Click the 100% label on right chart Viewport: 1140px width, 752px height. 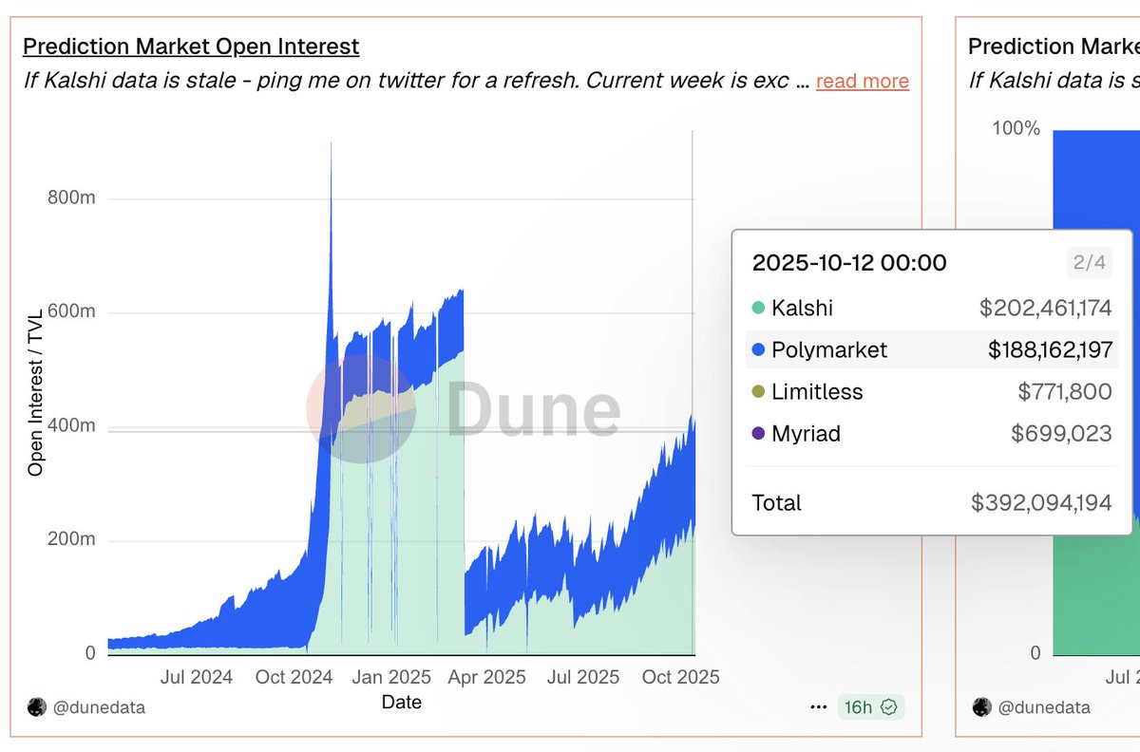1016,128
